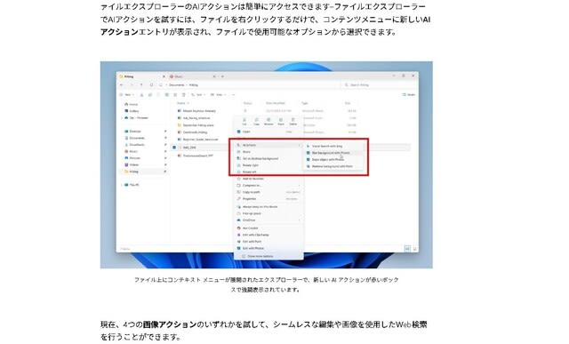The image size is (569, 344).
Task: Choose Copy as path in context menu
Action: [268, 192]
